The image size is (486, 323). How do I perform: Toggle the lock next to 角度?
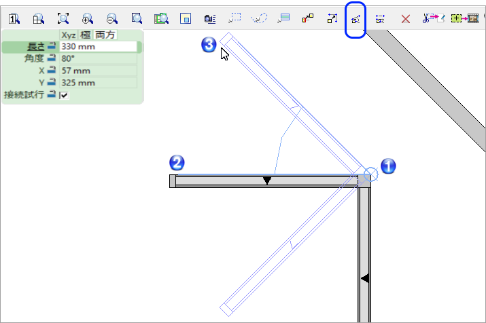coord(52,58)
